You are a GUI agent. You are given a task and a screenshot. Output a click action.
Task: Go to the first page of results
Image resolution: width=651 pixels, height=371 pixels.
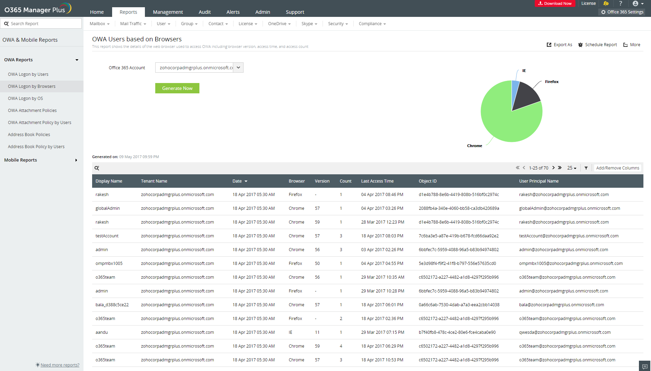click(517, 168)
